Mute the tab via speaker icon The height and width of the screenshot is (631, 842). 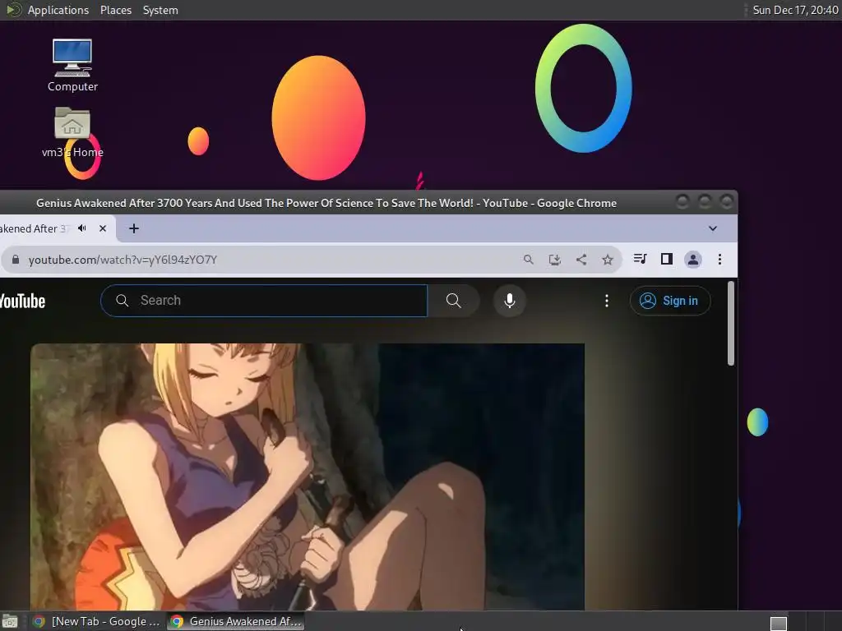[82, 228]
